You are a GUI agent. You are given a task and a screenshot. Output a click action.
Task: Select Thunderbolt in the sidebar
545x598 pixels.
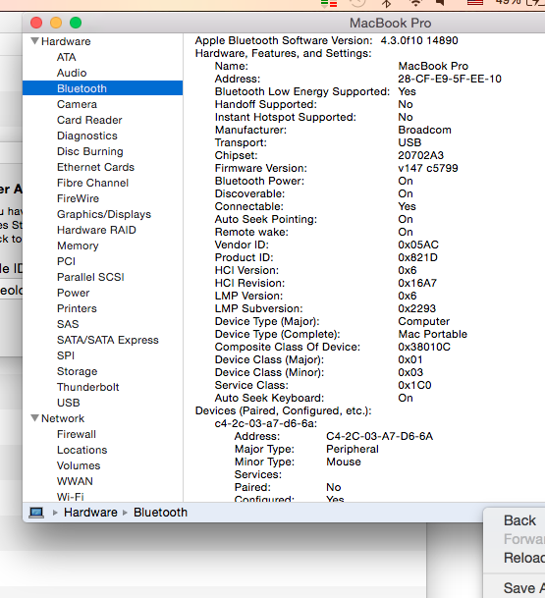click(88, 387)
